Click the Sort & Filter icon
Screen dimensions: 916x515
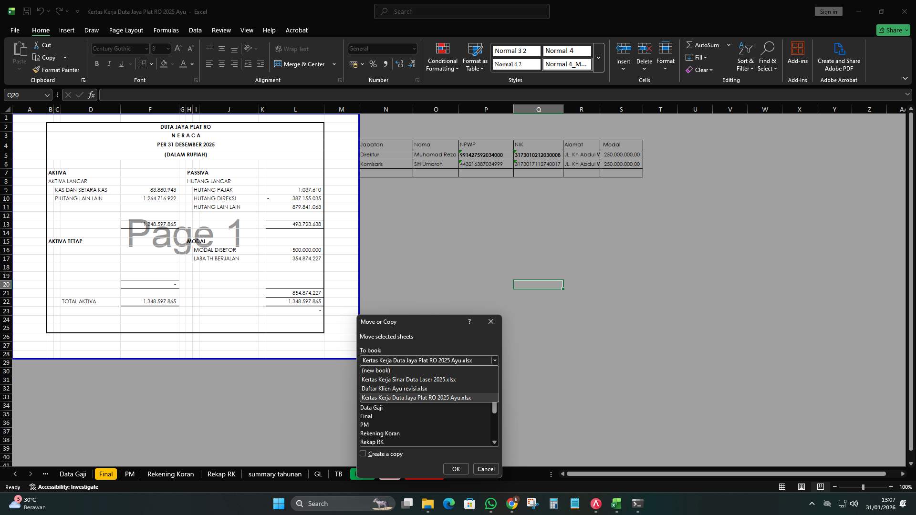(x=744, y=49)
